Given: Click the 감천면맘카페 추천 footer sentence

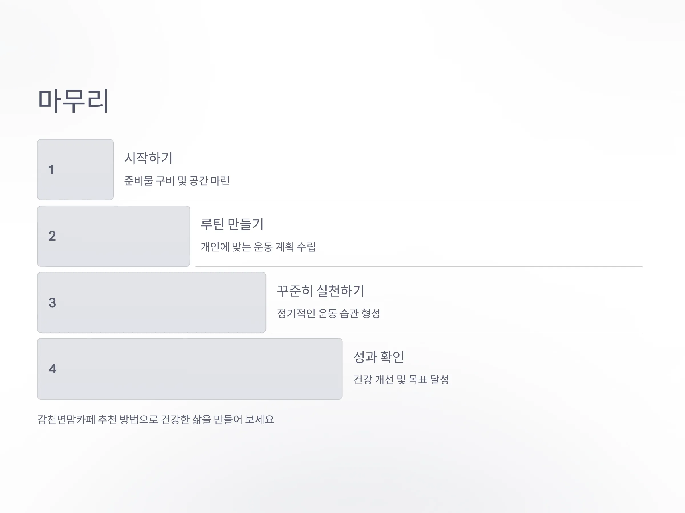Looking at the screenshot, I should (156, 419).
